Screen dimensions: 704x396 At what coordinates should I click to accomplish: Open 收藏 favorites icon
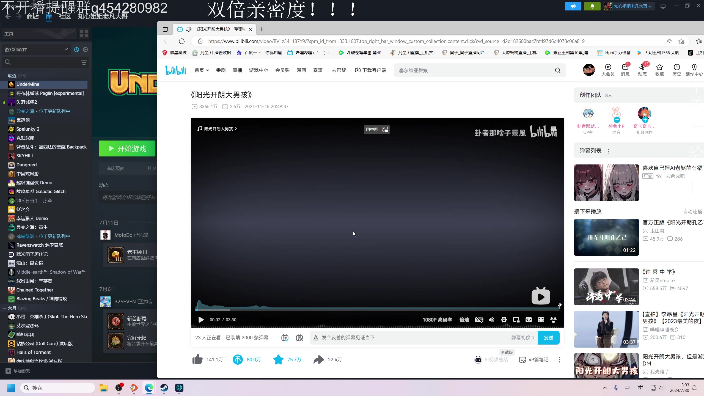[x=659, y=70]
